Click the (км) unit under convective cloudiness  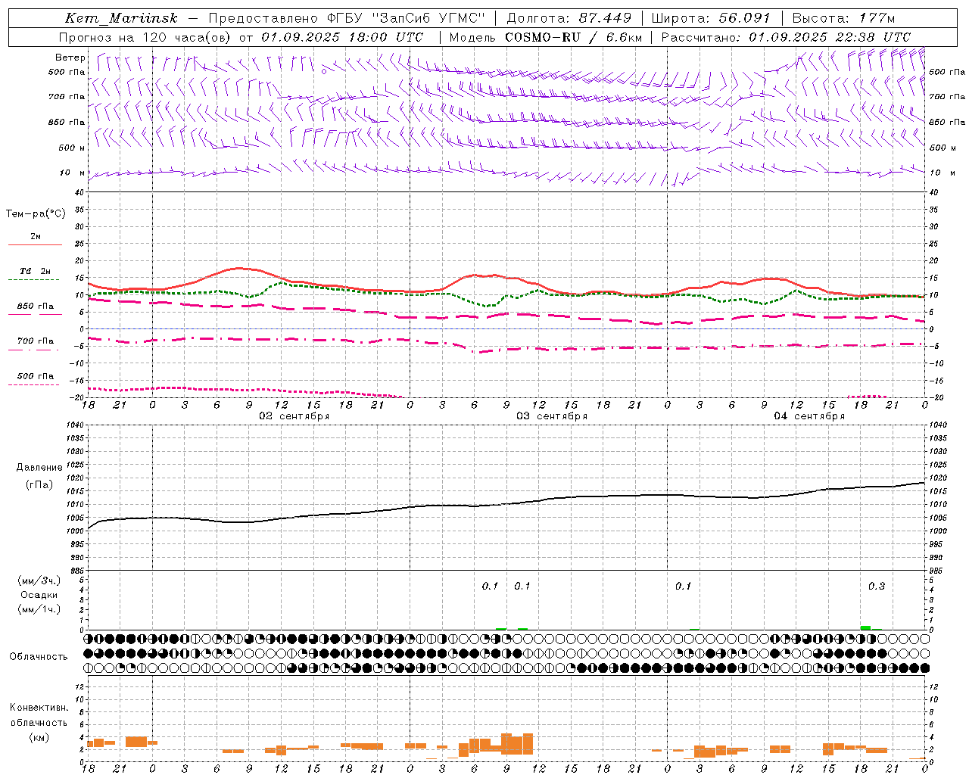click(x=39, y=737)
